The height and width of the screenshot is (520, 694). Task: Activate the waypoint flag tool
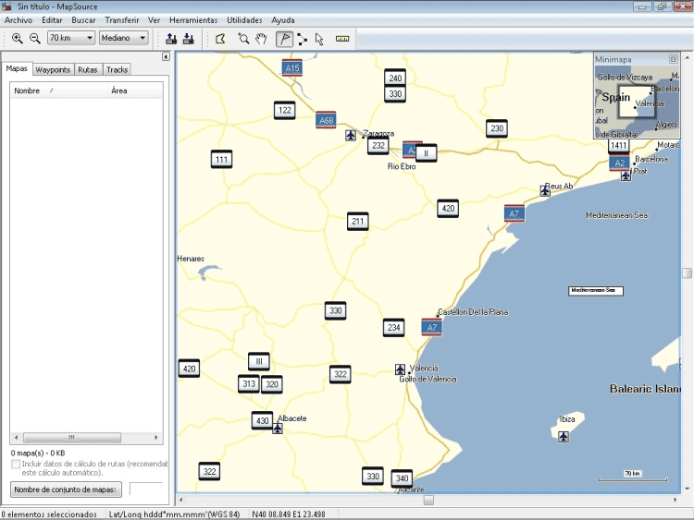click(x=284, y=39)
